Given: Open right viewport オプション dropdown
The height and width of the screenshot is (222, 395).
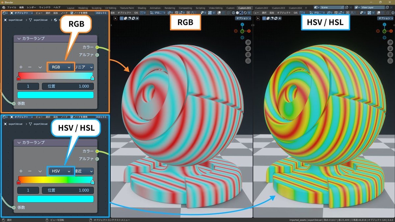Looking at the screenshot, I should (386, 18).
